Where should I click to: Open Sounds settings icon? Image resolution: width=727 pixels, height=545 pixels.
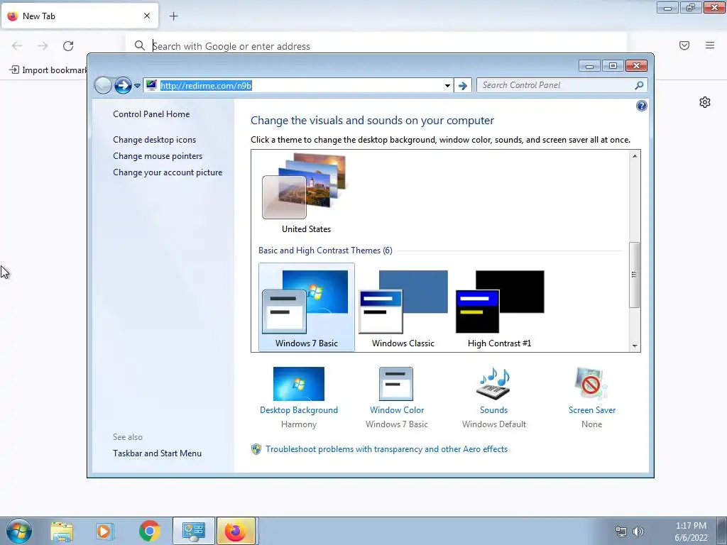pyautogui.click(x=493, y=384)
